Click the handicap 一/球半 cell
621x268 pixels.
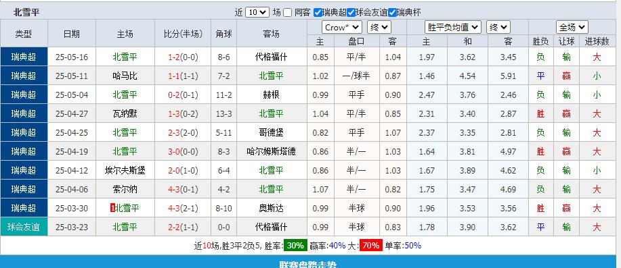[356, 76]
